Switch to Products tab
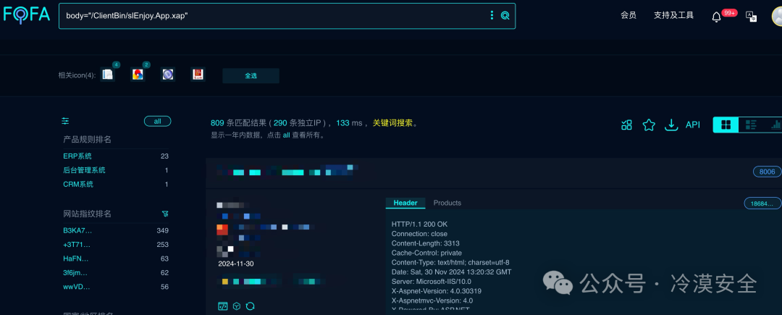Screen dimensions: 782x315 [447, 203]
